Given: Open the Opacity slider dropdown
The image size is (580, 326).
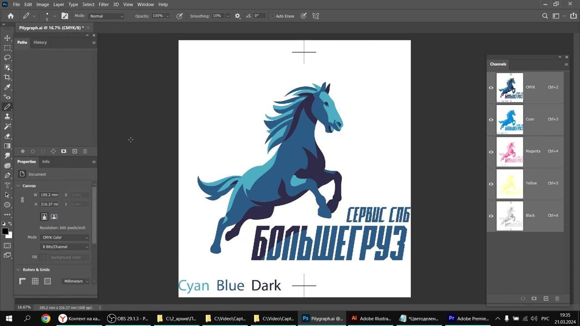Looking at the screenshot, I should (168, 16).
